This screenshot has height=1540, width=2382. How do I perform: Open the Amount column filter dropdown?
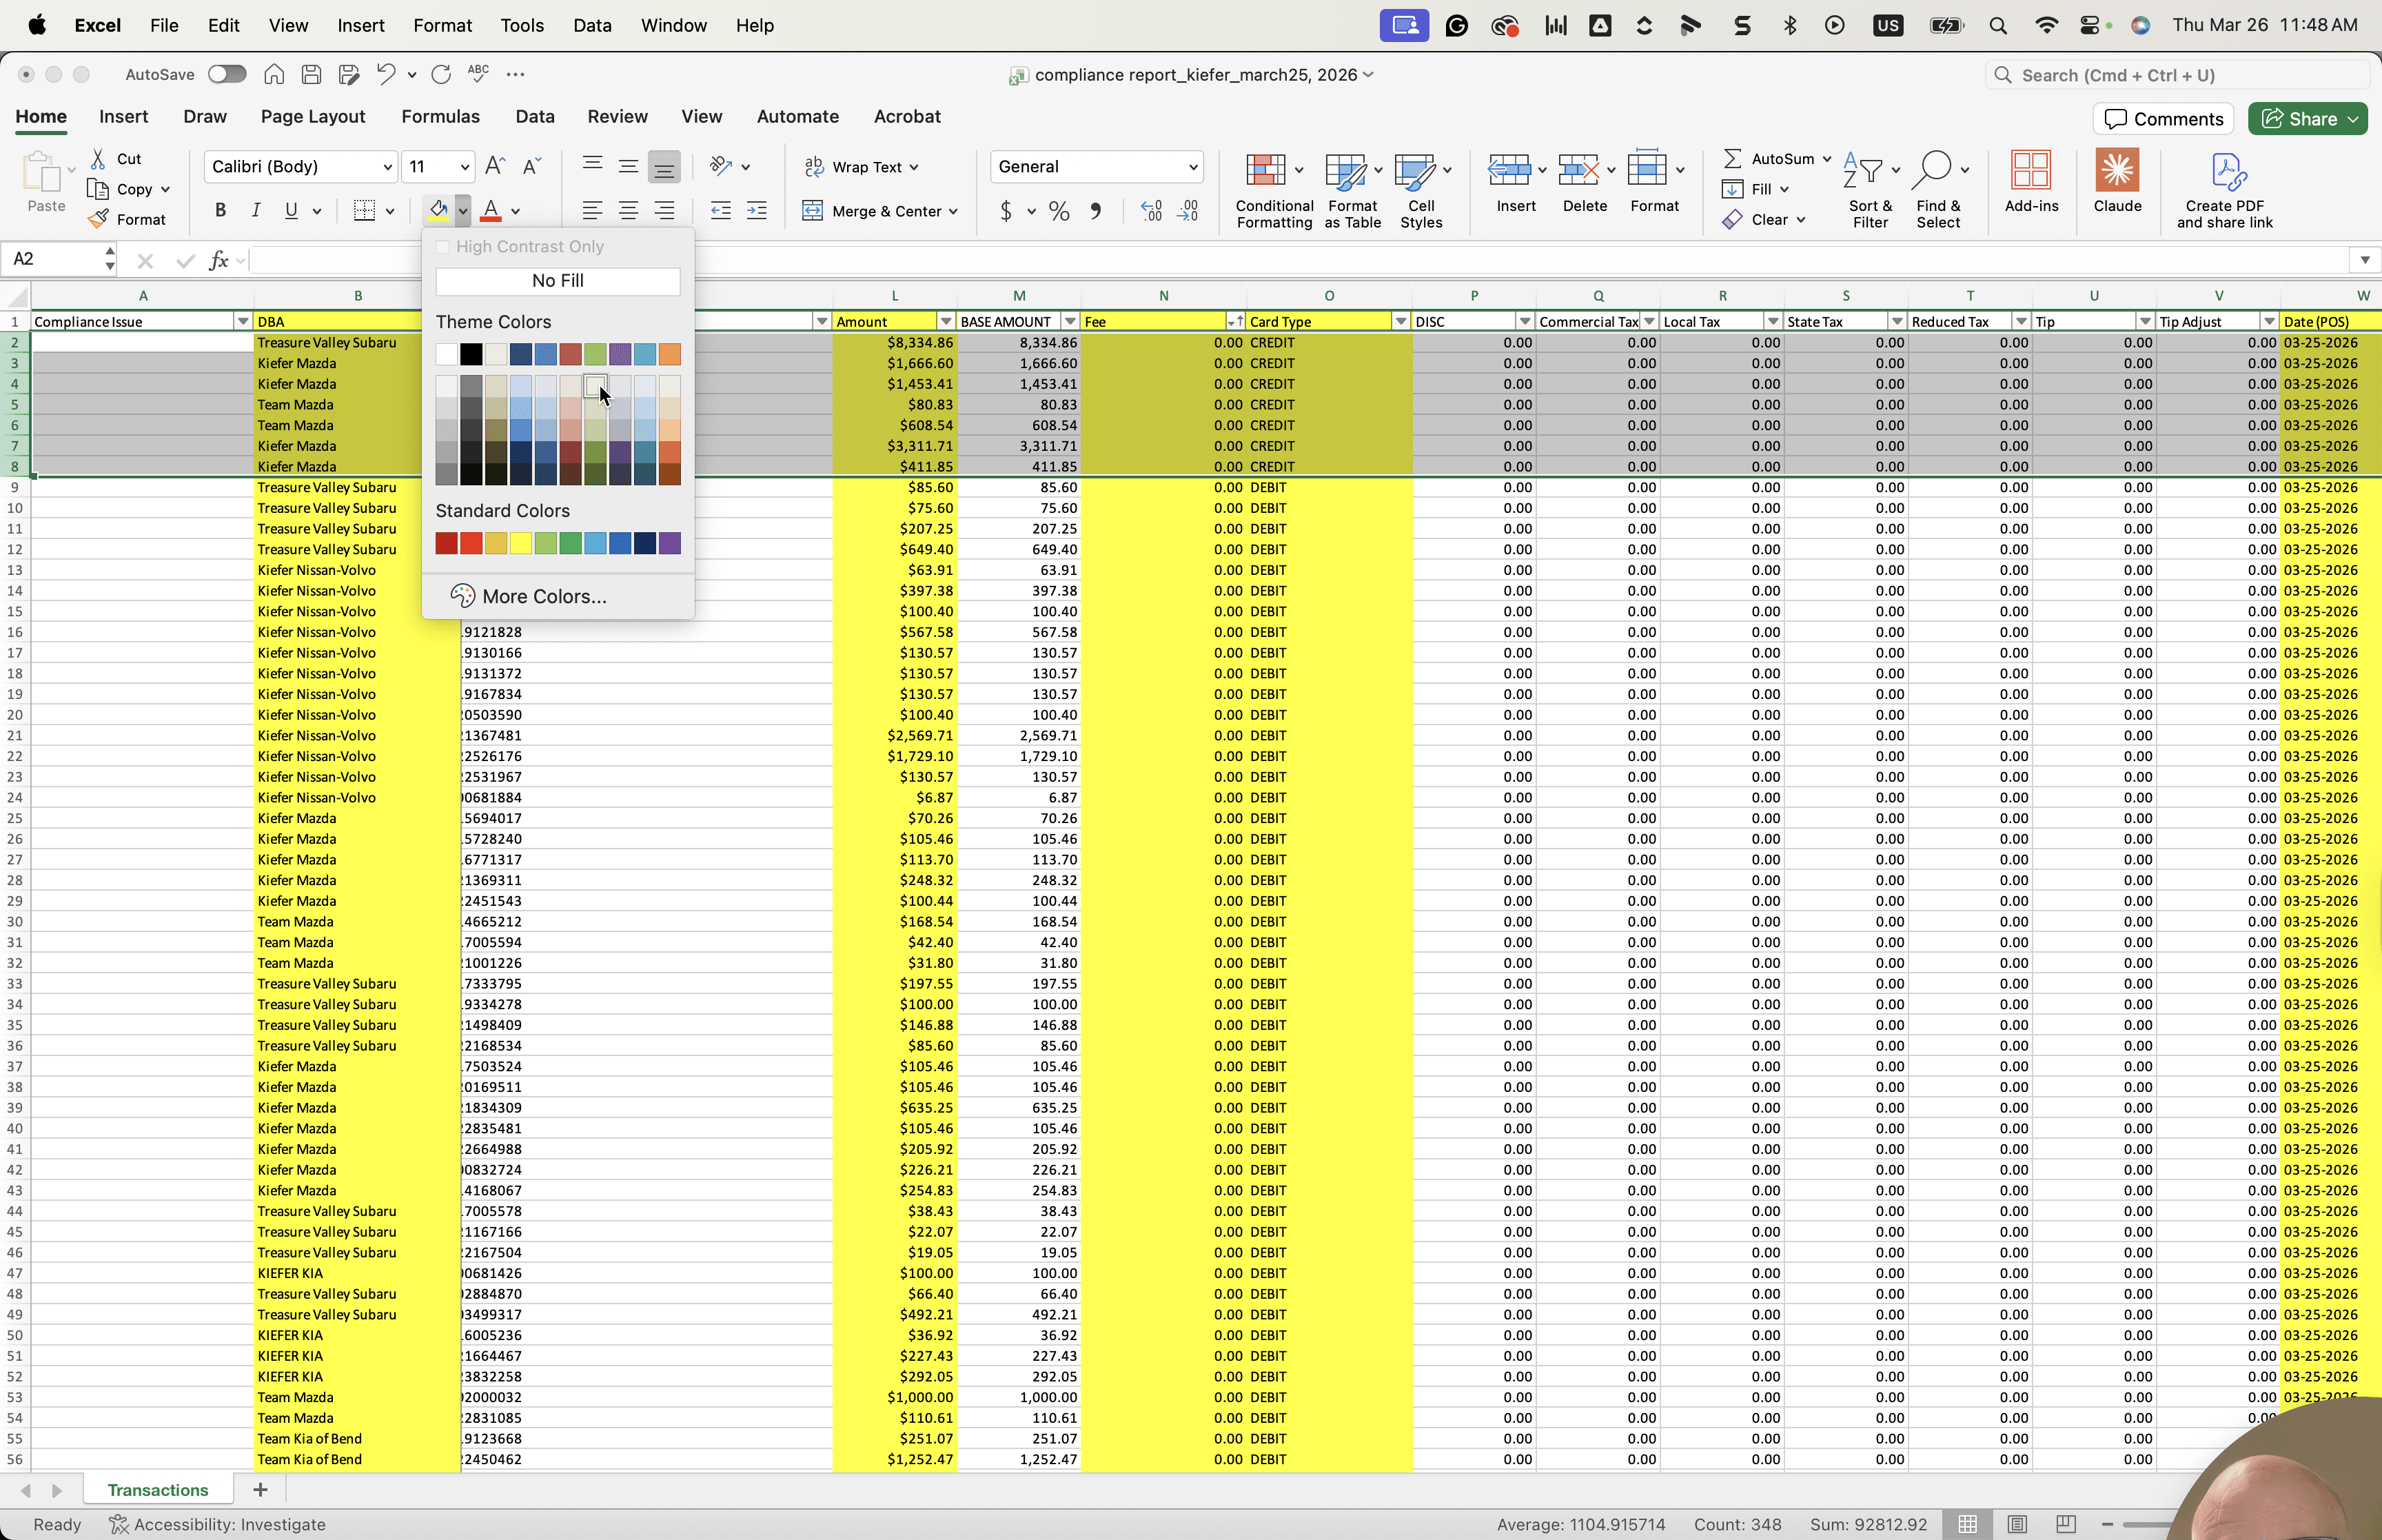click(946, 322)
